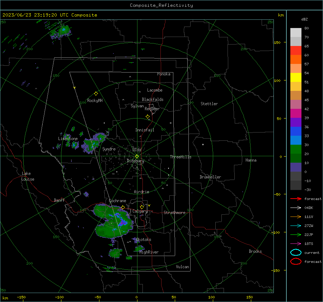Click the ThreeHills label
This screenshot has height=302, width=323.
(181, 157)
